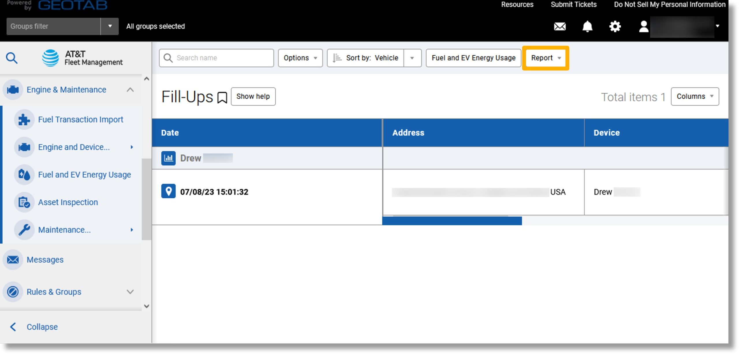The width and height of the screenshot is (739, 354).
Task: Click the Asset Inspection clipboard icon
Action: click(24, 202)
